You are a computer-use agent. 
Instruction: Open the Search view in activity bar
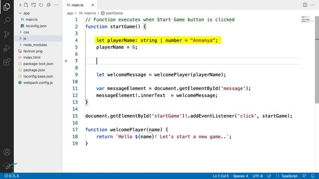click(6, 20)
